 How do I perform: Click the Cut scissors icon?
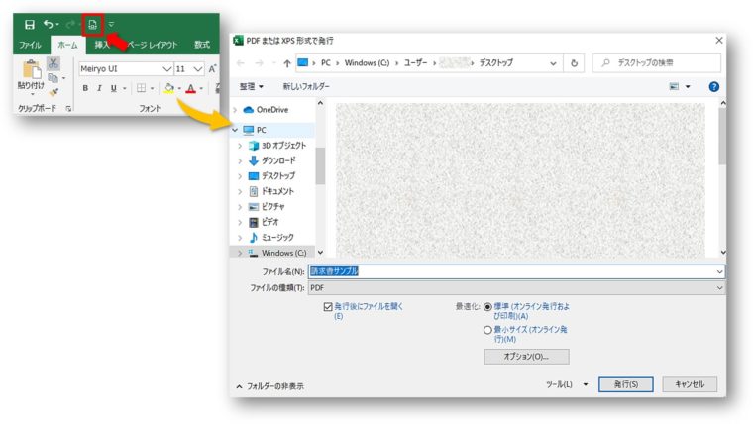point(54,62)
